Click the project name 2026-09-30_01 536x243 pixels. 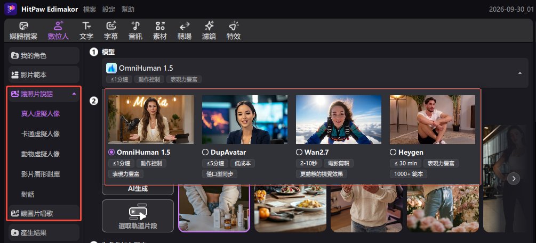click(511, 10)
